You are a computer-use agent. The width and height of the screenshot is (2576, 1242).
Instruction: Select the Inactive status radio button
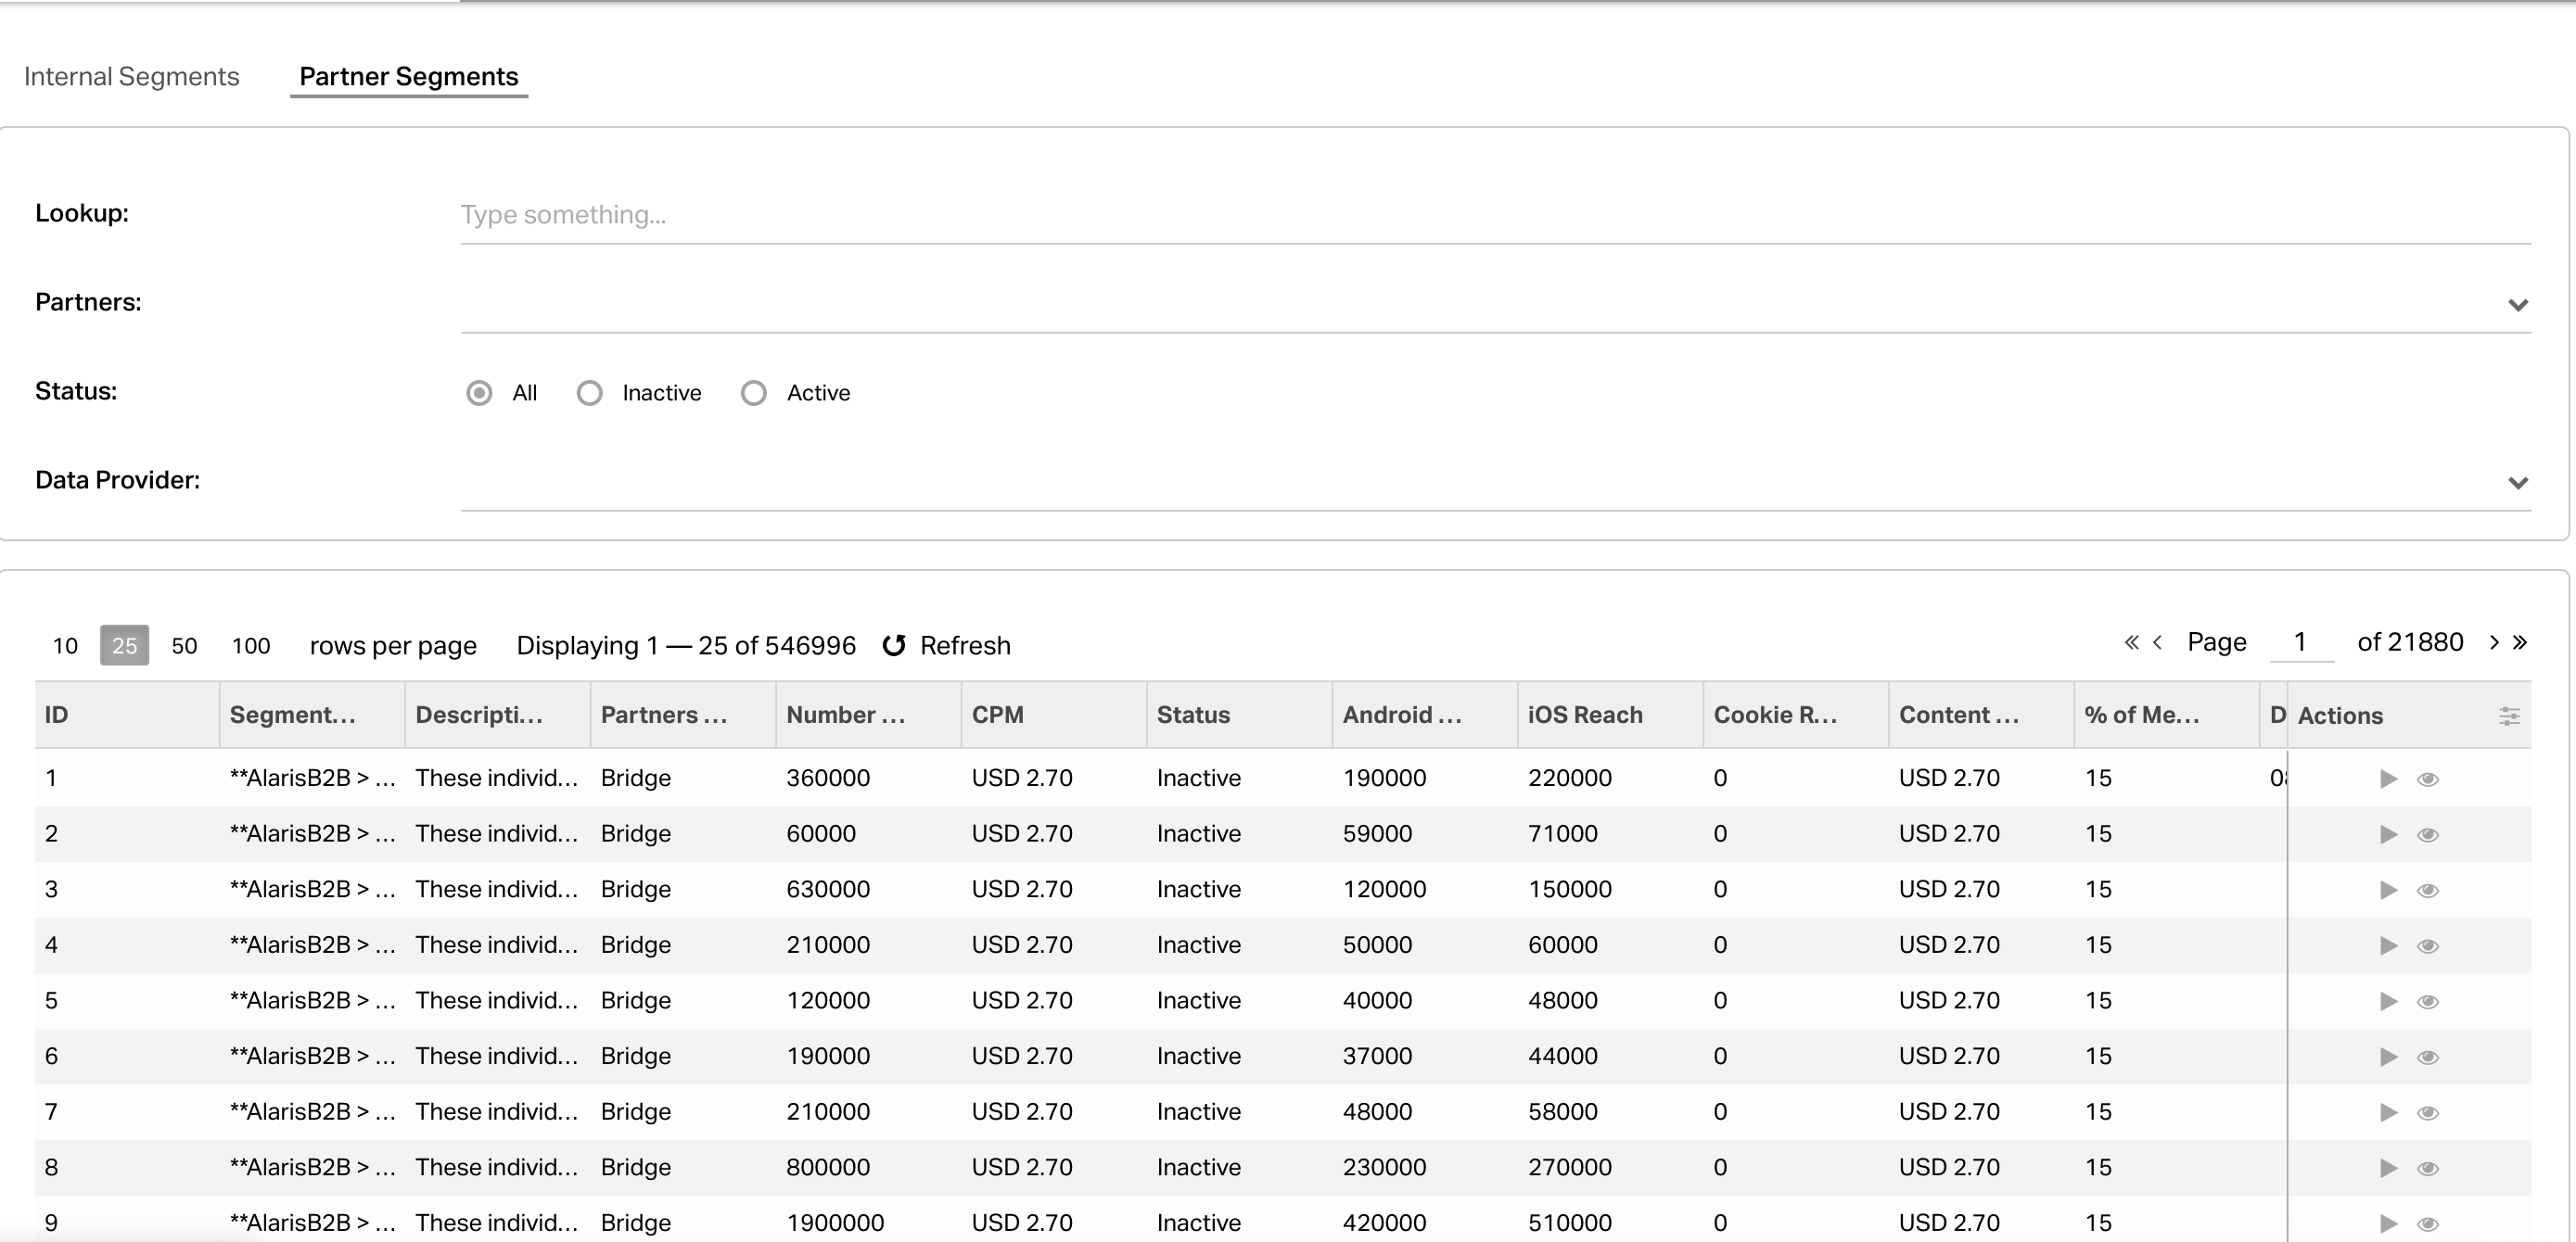pyautogui.click(x=590, y=393)
